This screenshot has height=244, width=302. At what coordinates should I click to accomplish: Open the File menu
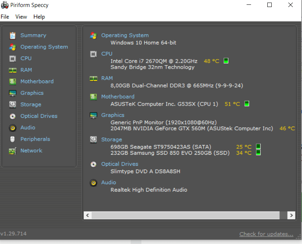point(5,17)
